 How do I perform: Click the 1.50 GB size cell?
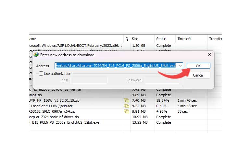coord(139,46)
